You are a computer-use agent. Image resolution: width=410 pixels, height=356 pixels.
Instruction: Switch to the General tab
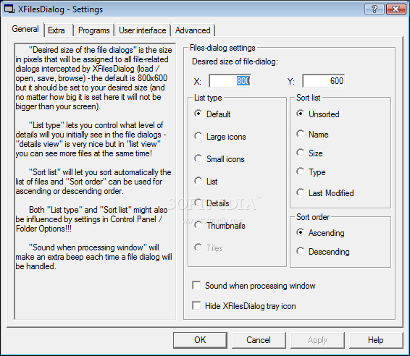(x=25, y=29)
